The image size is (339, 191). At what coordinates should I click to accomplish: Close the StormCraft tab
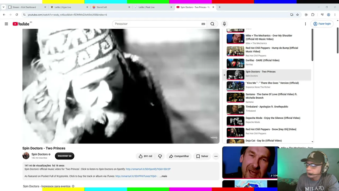[x=129, y=7]
